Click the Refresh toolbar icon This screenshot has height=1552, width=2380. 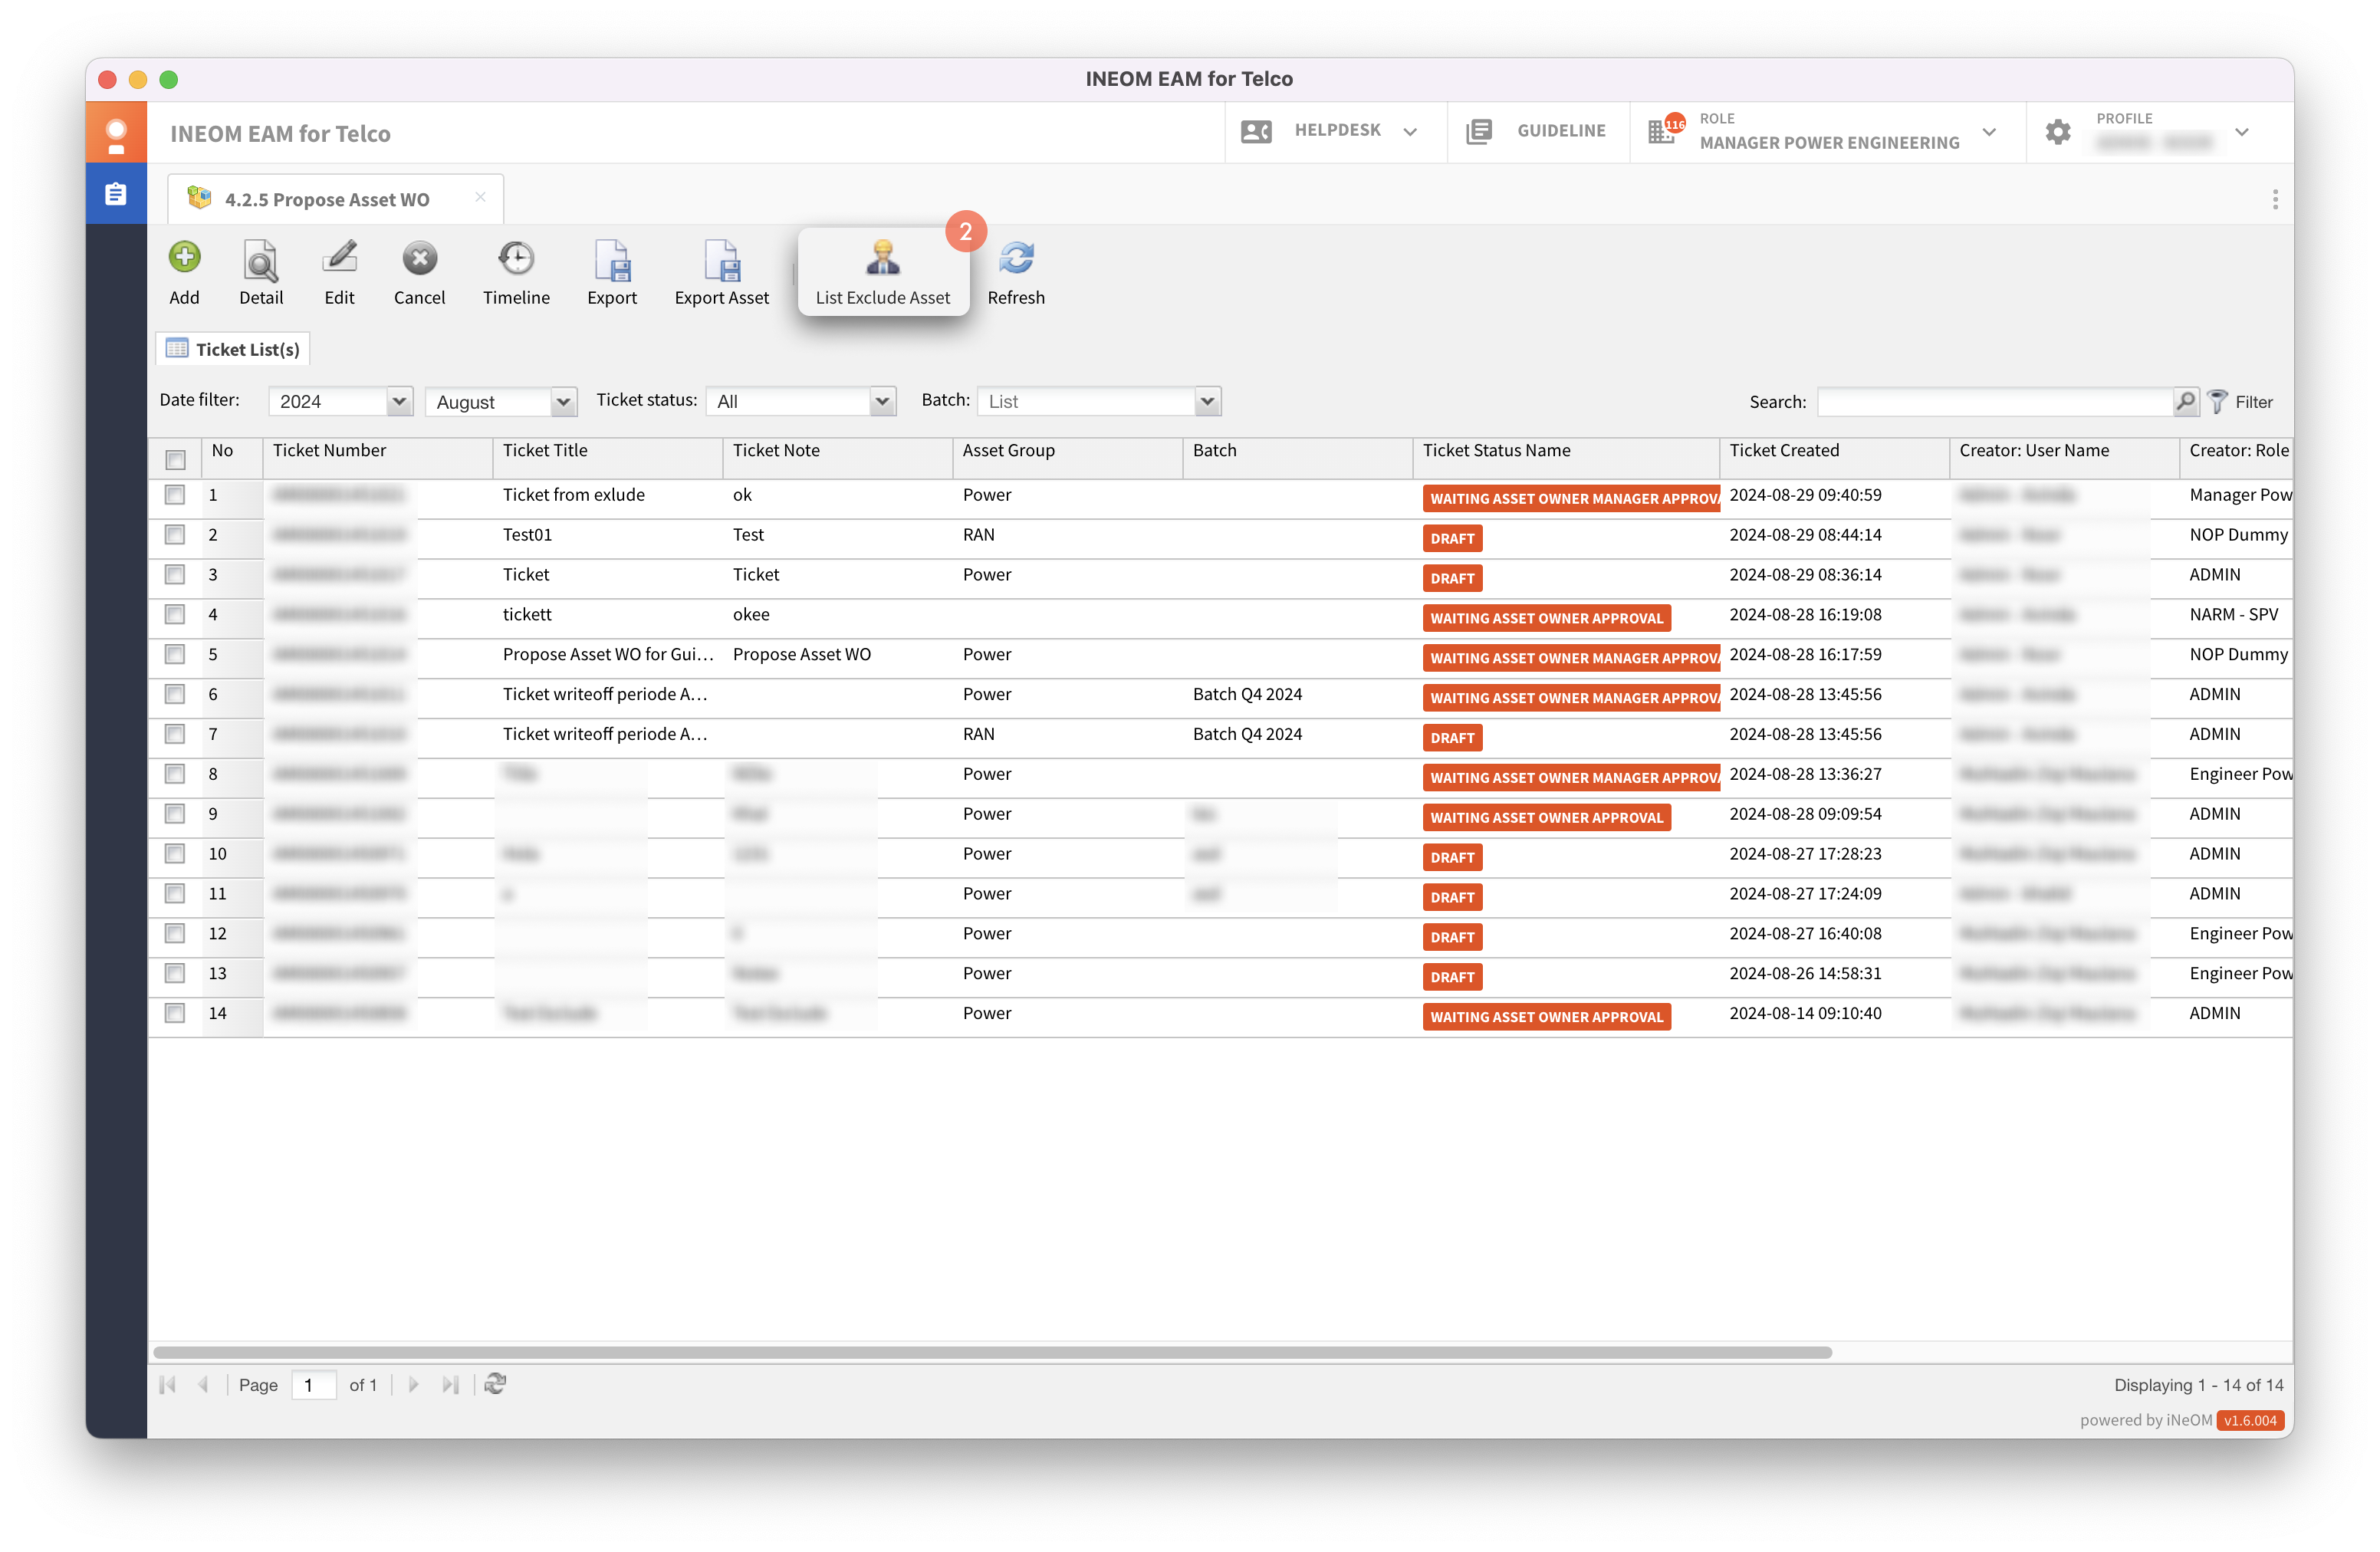pos(1016,259)
